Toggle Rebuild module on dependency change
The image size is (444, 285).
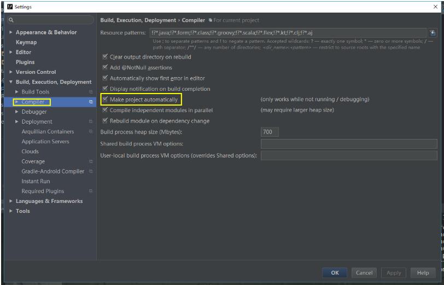(x=105, y=120)
